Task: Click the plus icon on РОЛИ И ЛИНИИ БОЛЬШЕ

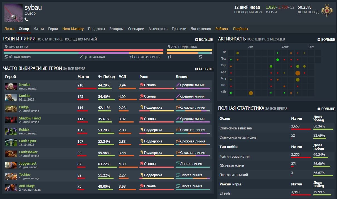Action: point(197,39)
